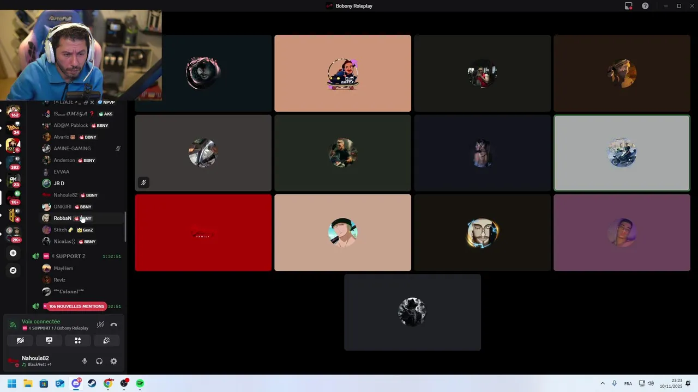The image size is (698, 392).
Task: Select Colonel in SUPPORT 2
Action: pyautogui.click(x=81, y=291)
